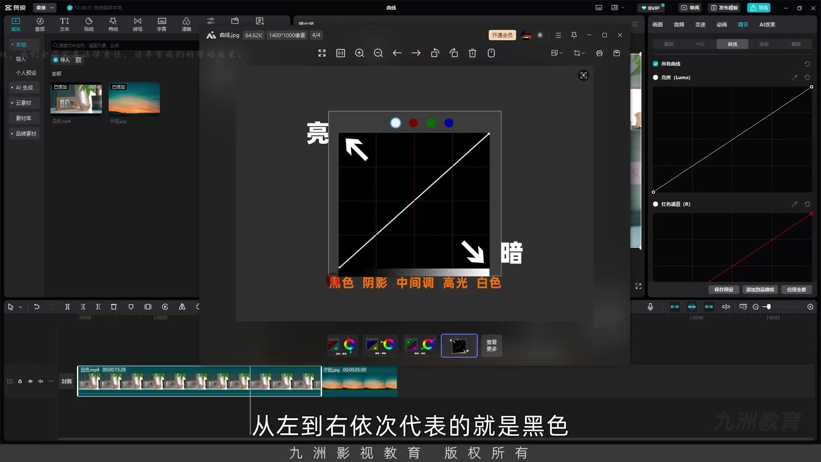The height and width of the screenshot is (462, 821).
Task: Open the 特效 effects panel
Action: (113, 24)
